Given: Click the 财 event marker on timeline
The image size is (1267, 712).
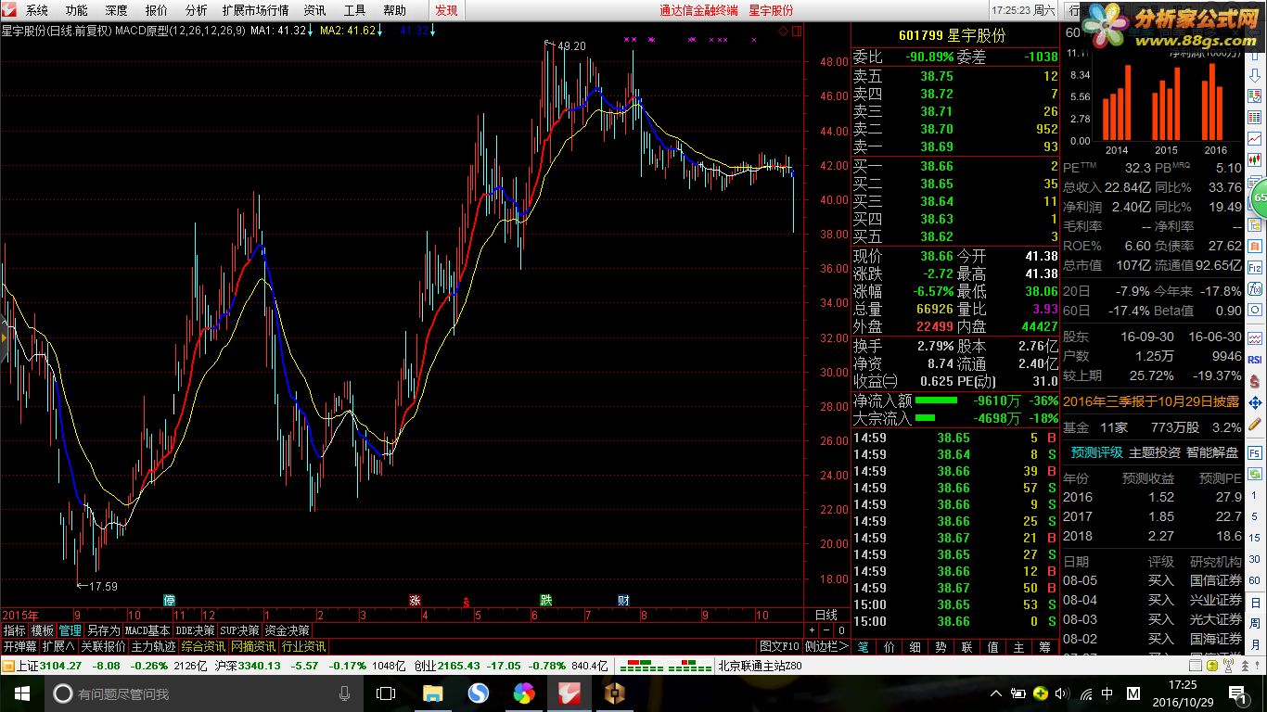Looking at the screenshot, I should [x=623, y=600].
